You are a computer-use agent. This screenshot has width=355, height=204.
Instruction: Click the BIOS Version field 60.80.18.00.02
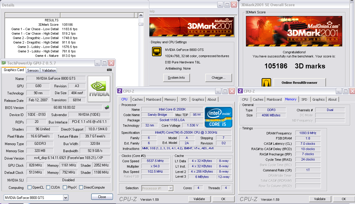[x=64, y=107]
